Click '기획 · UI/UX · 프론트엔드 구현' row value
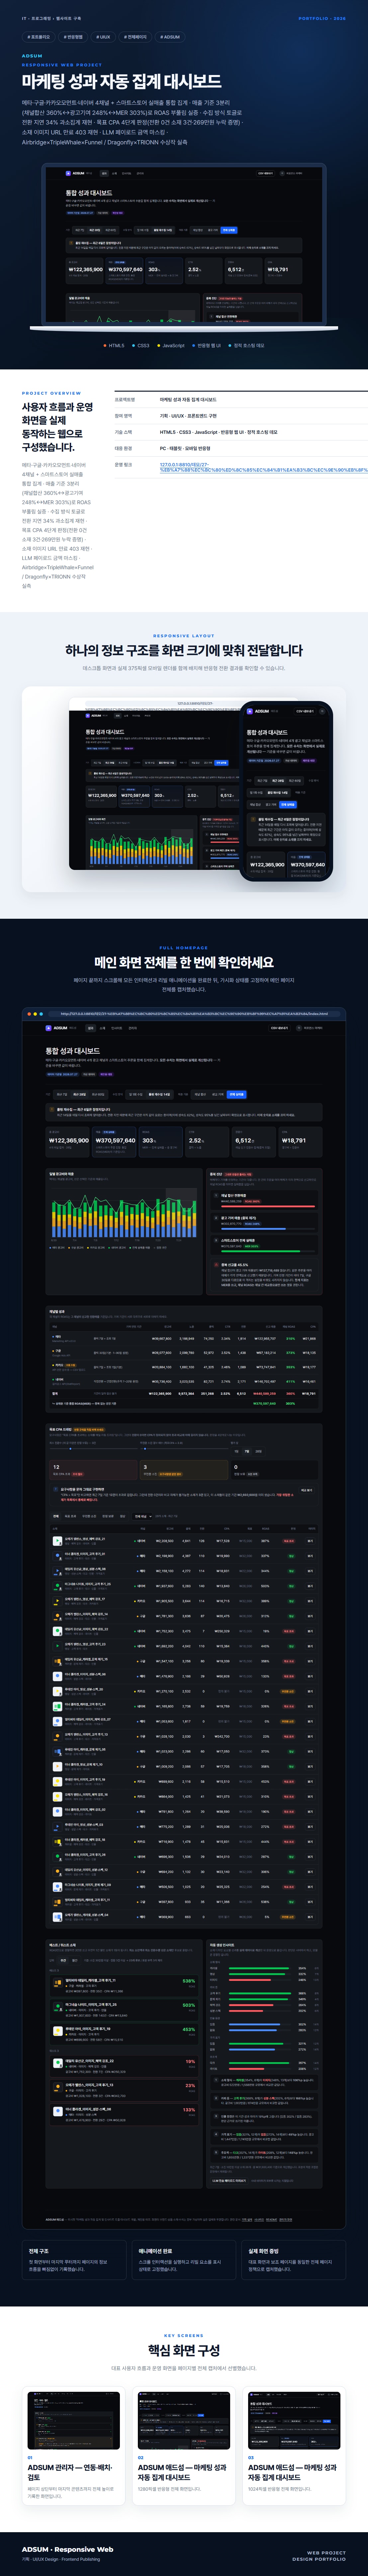This screenshot has height=2576, width=368. click(188, 416)
